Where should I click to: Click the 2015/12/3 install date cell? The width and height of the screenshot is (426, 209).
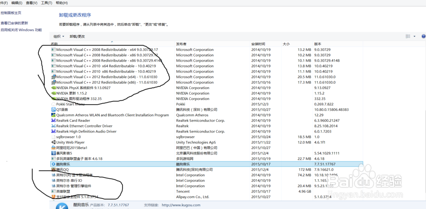[260, 104]
